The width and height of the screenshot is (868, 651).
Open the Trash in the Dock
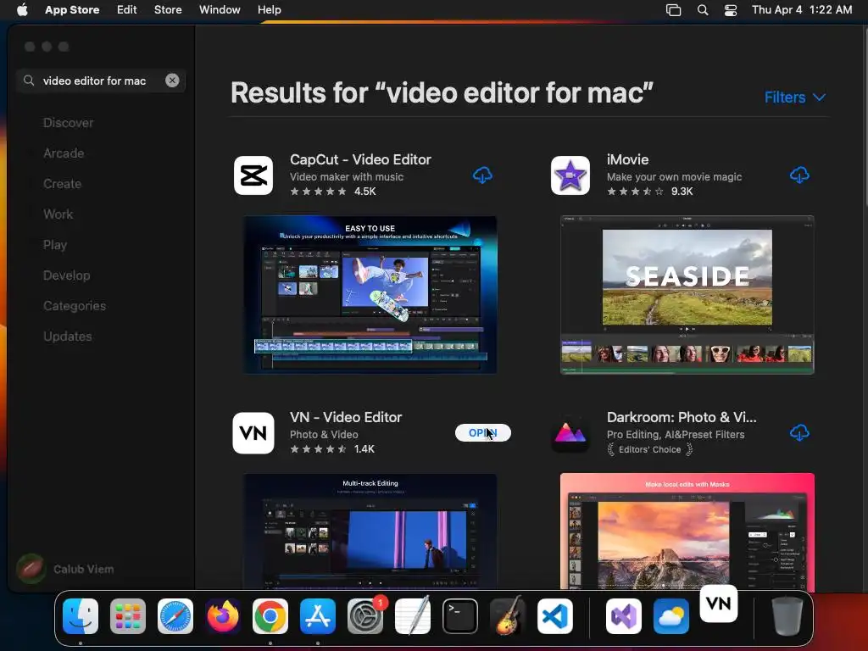click(x=787, y=616)
